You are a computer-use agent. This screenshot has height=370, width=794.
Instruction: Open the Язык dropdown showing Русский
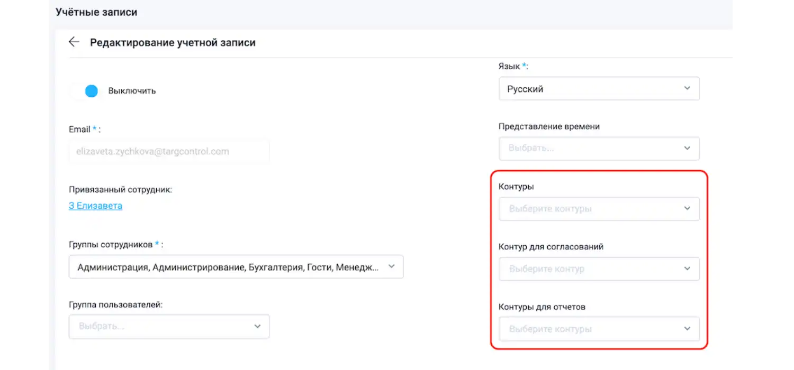point(582,88)
